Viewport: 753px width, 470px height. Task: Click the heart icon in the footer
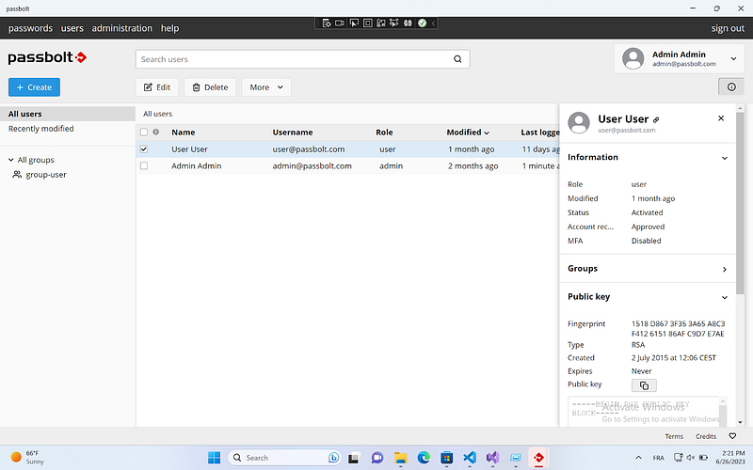(732, 436)
